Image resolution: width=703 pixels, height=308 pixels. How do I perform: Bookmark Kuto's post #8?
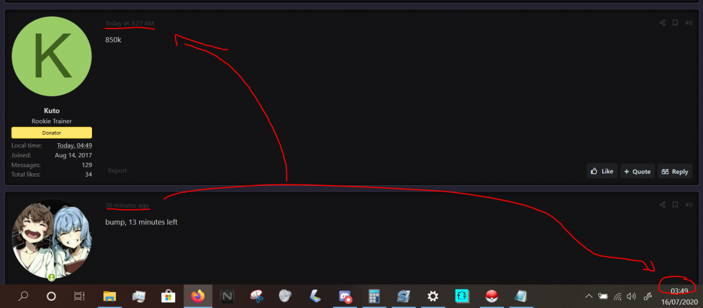pos(675,23)
